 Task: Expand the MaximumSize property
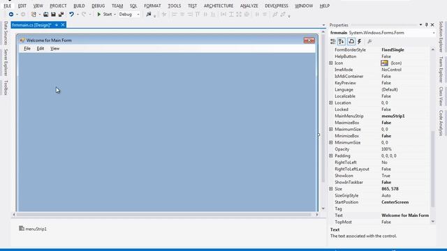coord(331,129)
